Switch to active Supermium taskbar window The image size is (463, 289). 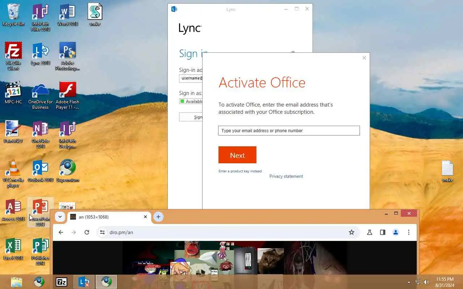point(106,282)
